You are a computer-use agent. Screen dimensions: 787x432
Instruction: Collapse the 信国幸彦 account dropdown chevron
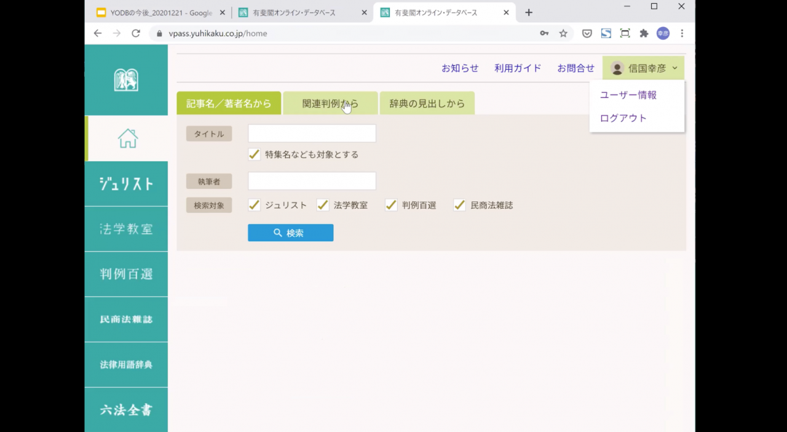pyautogui.click(x=674, y=68)
